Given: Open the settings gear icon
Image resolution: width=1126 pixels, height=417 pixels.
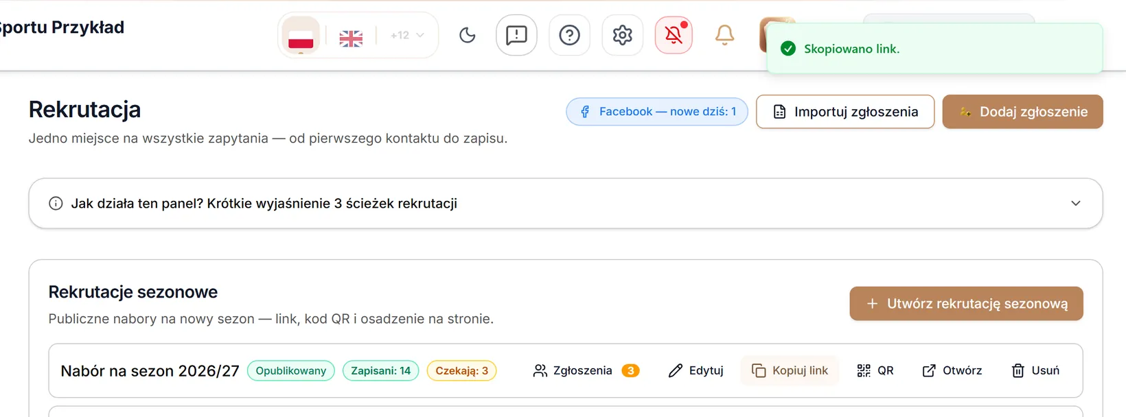Looking at the screenshot, I should point(622,35).
